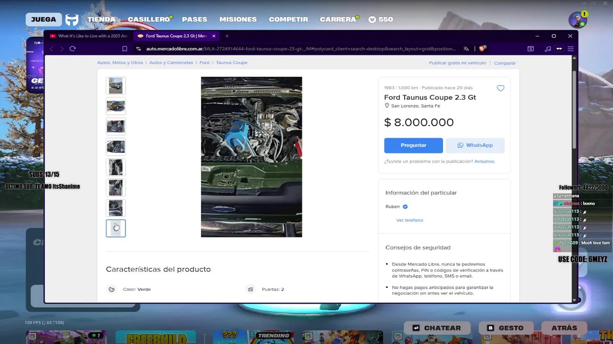Click the price $ 8.000.000

coord(419,122)
